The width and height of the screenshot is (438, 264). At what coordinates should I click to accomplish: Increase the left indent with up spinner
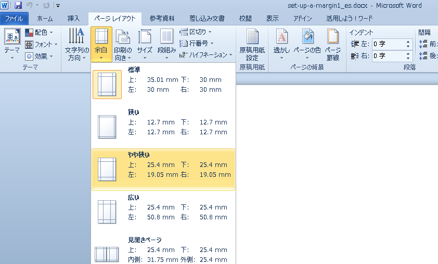click(x=408, y=42)
